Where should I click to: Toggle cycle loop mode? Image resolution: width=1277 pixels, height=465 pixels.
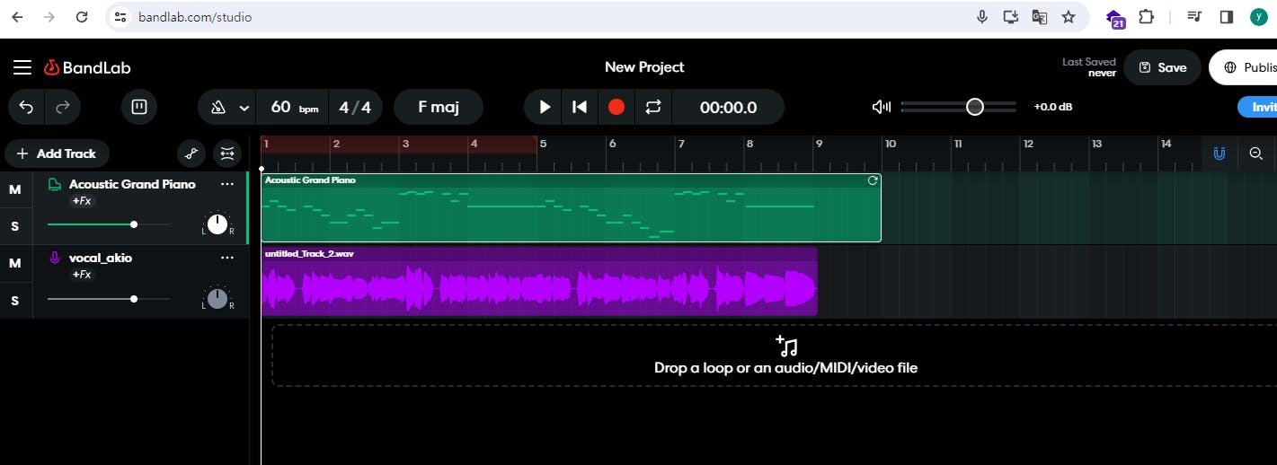pyautogui.click(x=652, y=108)
